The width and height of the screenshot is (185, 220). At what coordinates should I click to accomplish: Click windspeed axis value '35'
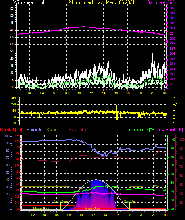coord(12,37)
